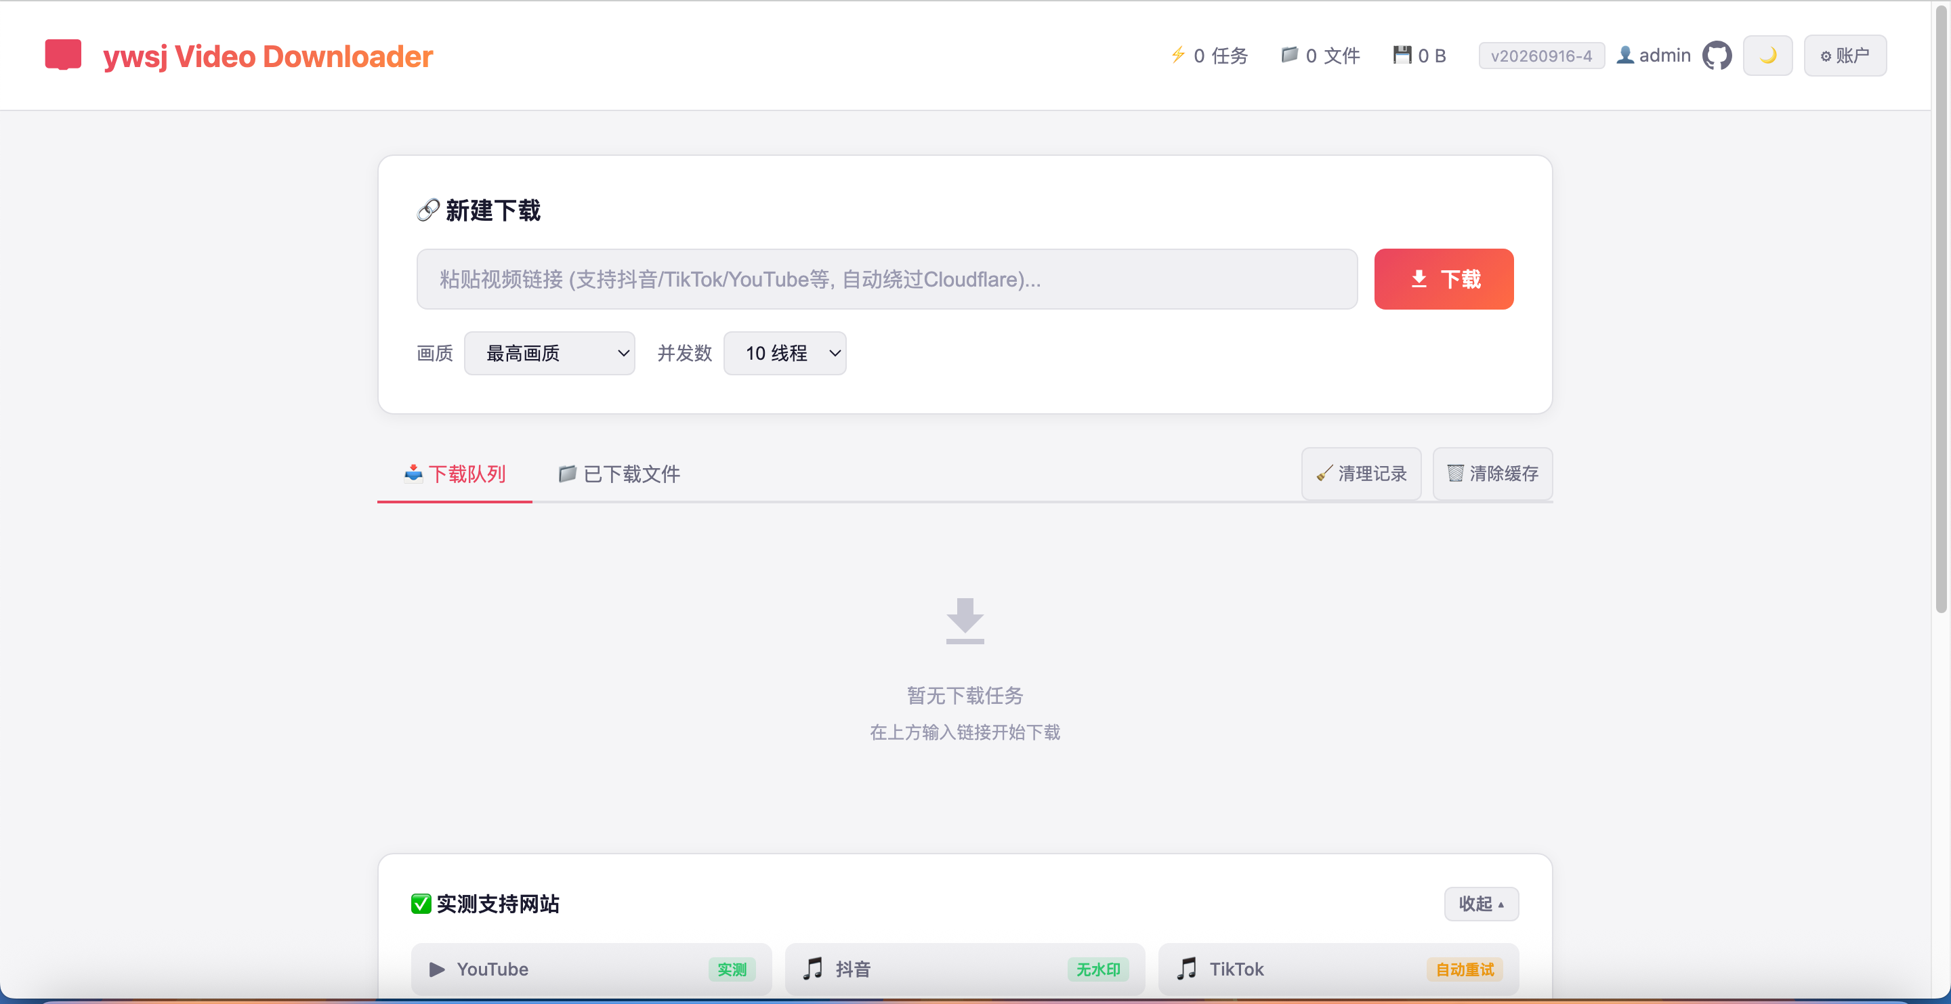Click the 自动重试 badge on TikTok
The width and height of the screenshot is (1951, 1004).
(x=1465, y=969)
